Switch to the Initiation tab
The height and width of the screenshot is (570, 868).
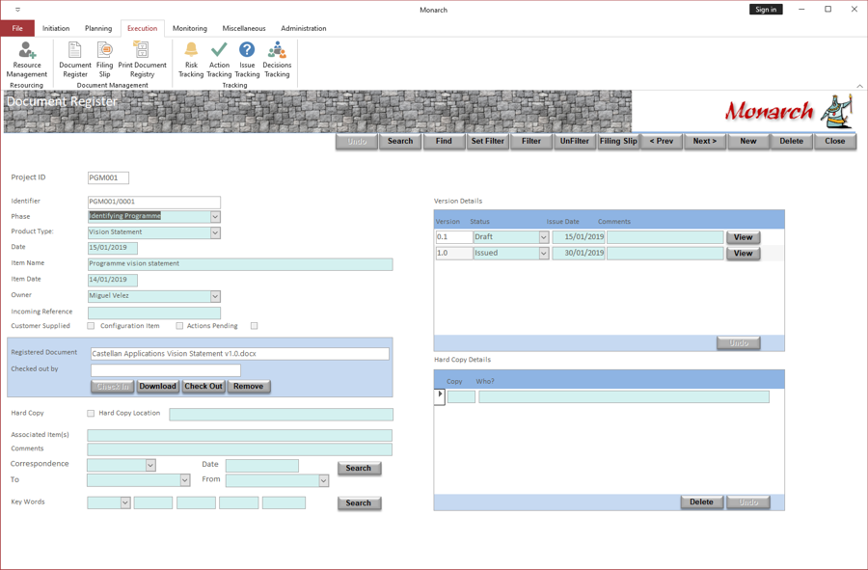[56, 28]
